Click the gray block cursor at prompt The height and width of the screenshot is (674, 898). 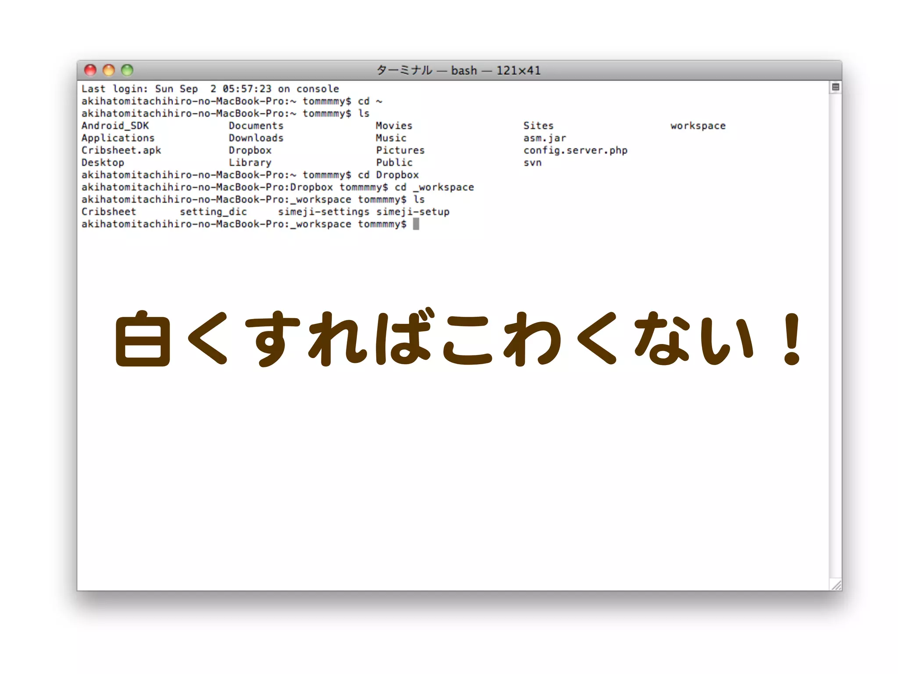coord(416,224)
